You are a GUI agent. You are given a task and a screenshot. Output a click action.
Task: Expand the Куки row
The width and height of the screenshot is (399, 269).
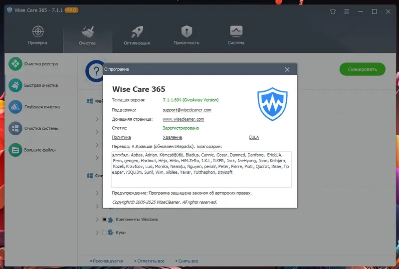pyautogui.click(x=97, y=233)
